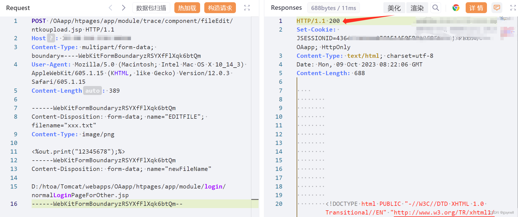
Task: Click the Request scrollbar position marker
Action: coord(255,199)
